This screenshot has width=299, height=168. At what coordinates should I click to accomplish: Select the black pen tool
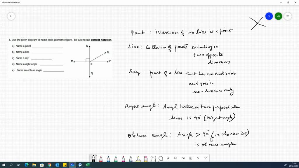[93, 158]
